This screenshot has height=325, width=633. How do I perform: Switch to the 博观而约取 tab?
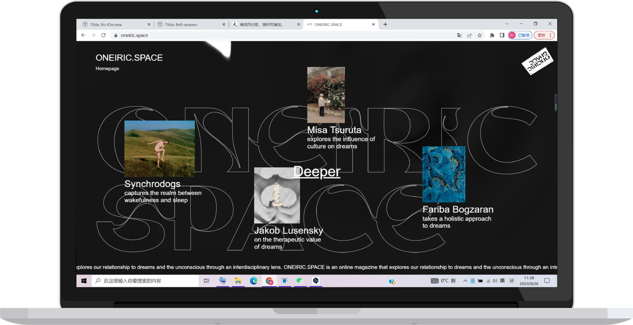[x=266, y=24]
